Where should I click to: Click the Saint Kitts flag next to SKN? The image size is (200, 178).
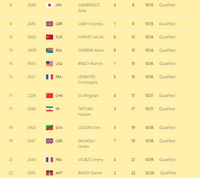(50, 128)
